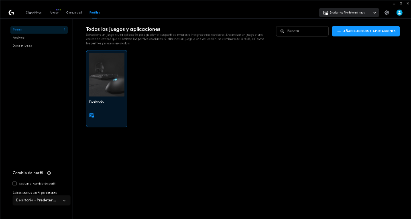411x219 pixels.
Task: Switch to the Juegos beta tab
Action: click(x=54, y=12)
